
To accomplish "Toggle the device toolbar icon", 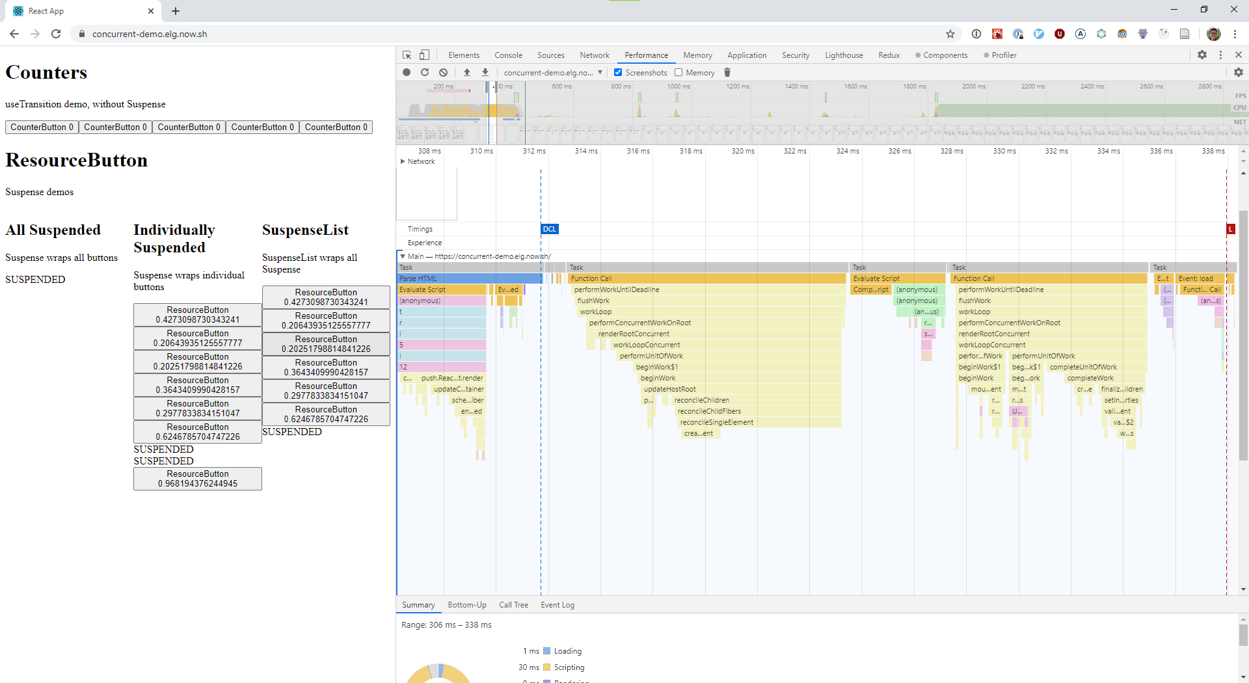I will coord(424,55).
